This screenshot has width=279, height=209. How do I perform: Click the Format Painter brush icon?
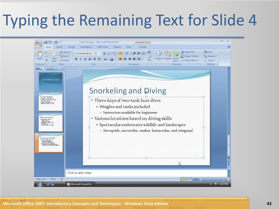pos(46,60)
